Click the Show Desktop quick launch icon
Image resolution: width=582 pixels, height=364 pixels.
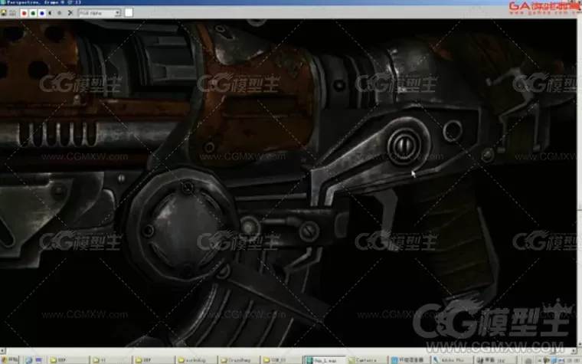pyautogui.click(x=38, y=360)
